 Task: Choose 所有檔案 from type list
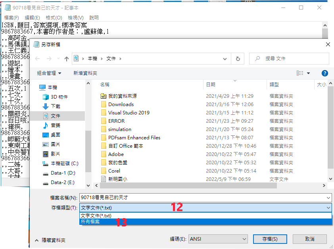tap(205, 222)
